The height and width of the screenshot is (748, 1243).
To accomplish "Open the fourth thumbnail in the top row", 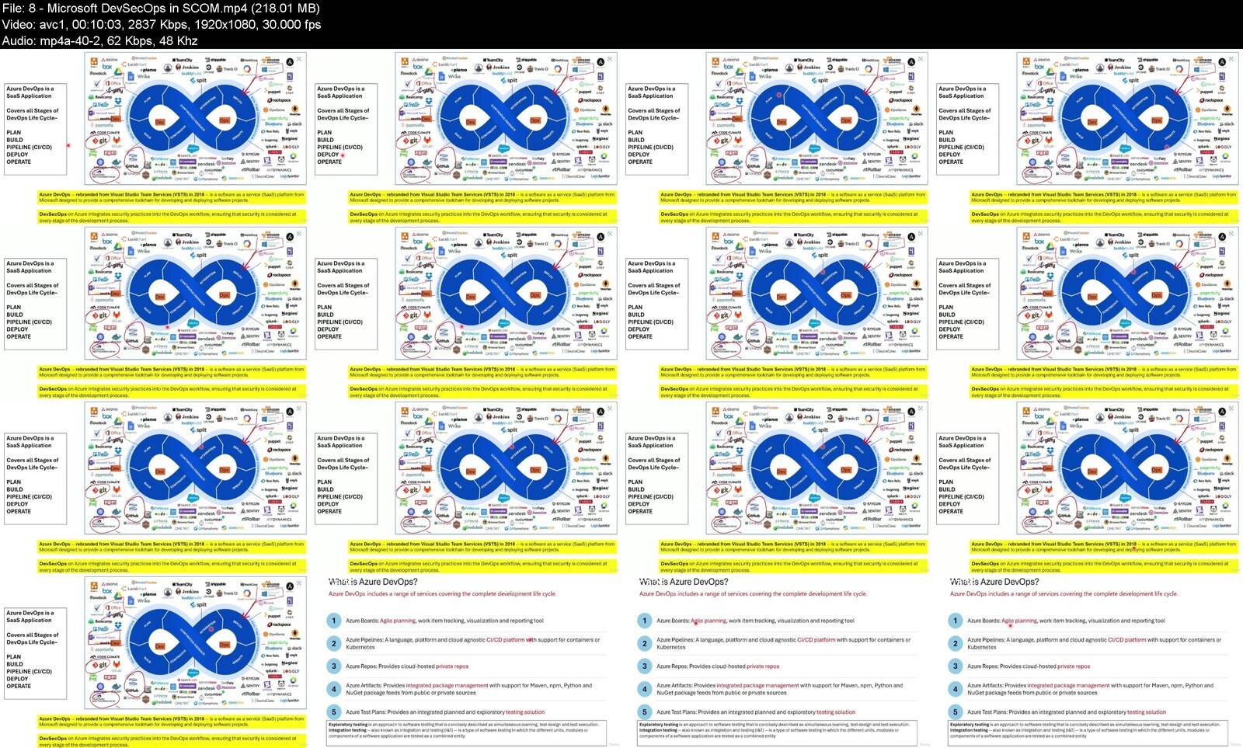I will pyautogui.click(x=1088, y=138).
